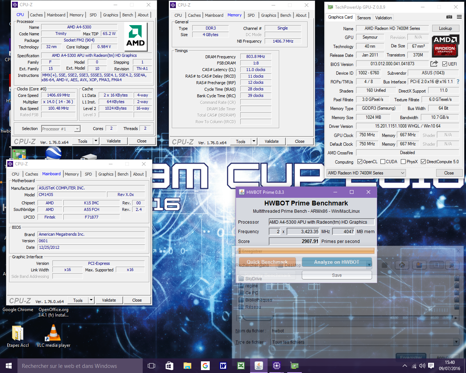
Task: Click the AMD Radeon Graphics logo in GPU-Z
Action: 445,46
